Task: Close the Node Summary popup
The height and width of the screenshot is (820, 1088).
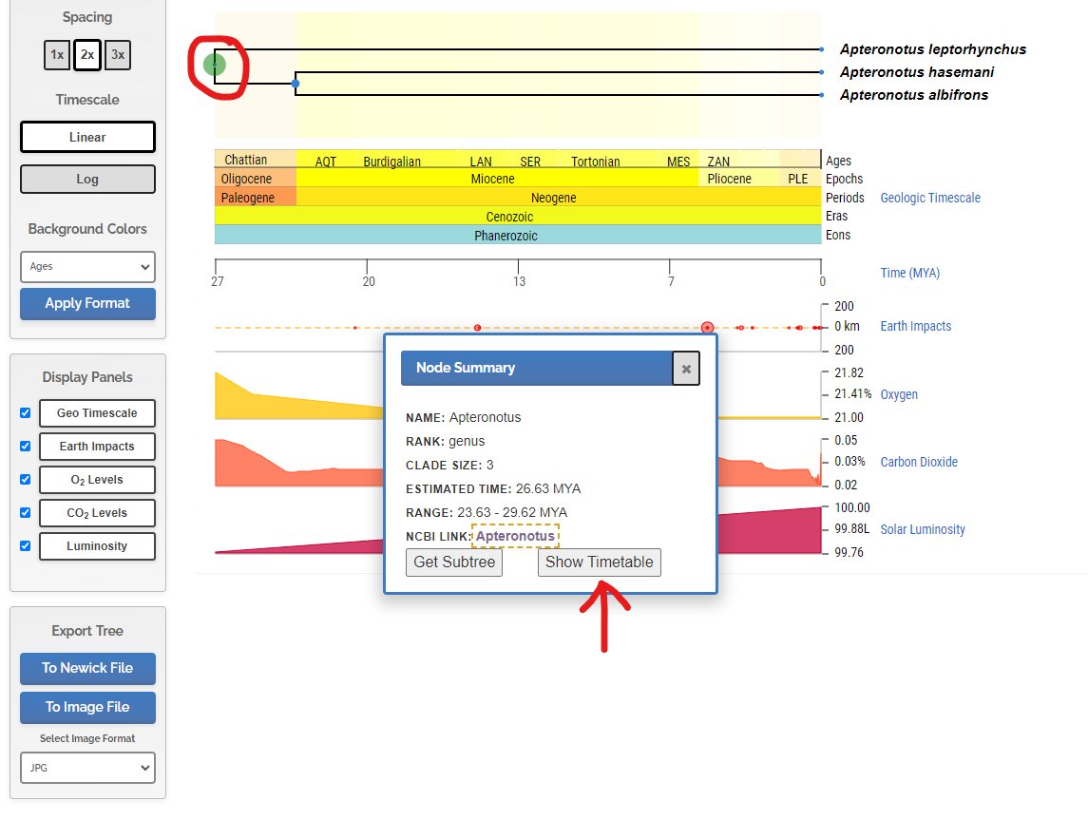Action: (685, 369)
